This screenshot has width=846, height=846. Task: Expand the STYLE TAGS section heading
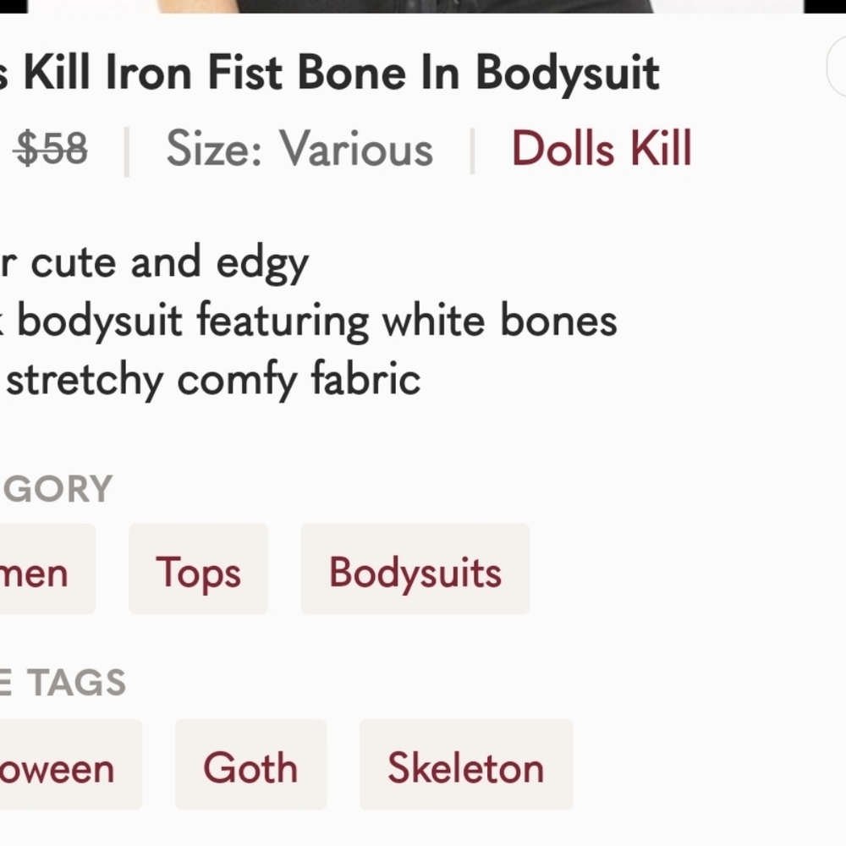[63, 681]
